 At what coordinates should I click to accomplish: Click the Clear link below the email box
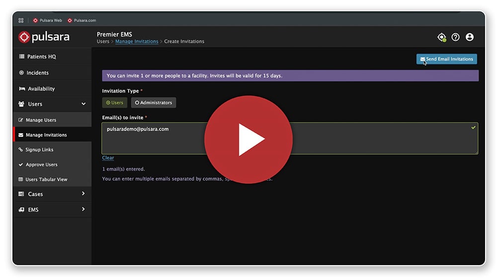(x=108, y=158)
